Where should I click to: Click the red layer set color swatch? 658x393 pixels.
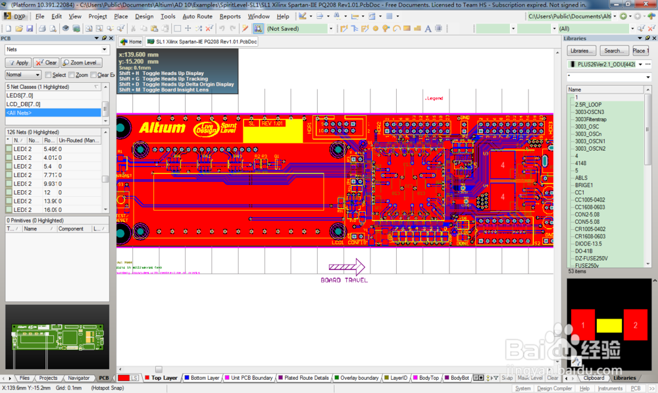tap(124, 378)
